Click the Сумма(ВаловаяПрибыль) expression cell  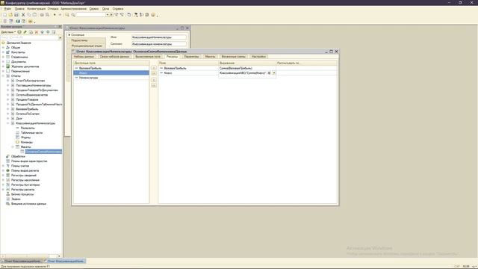247,68
